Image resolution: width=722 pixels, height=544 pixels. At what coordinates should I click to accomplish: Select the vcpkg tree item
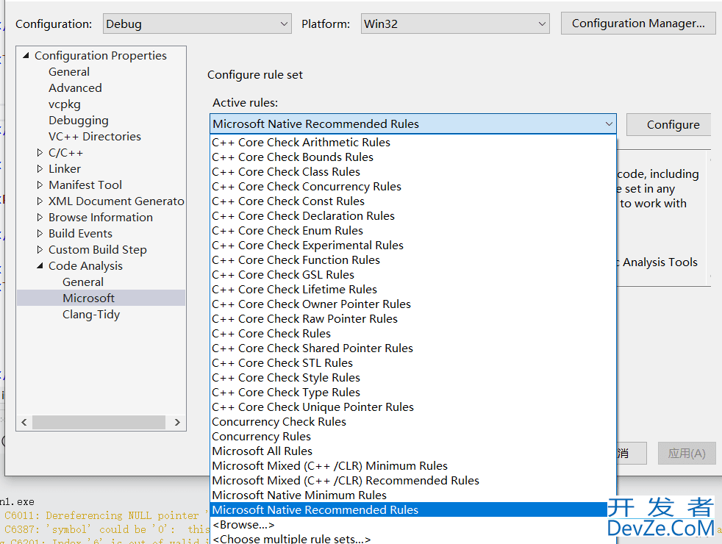pos(65,104)
